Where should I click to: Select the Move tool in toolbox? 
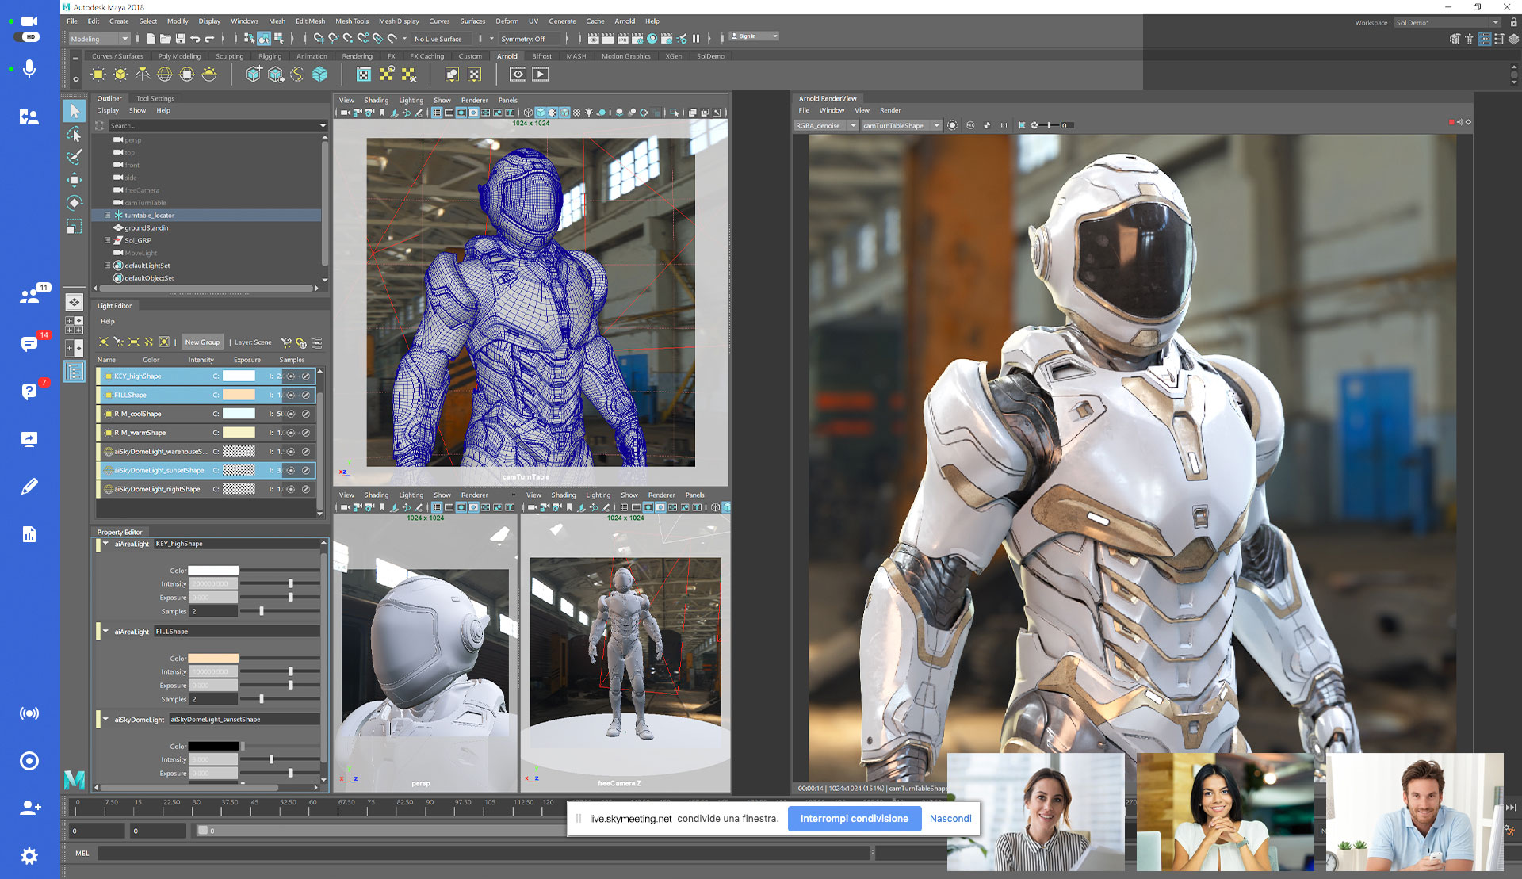[x=74, y=180]
